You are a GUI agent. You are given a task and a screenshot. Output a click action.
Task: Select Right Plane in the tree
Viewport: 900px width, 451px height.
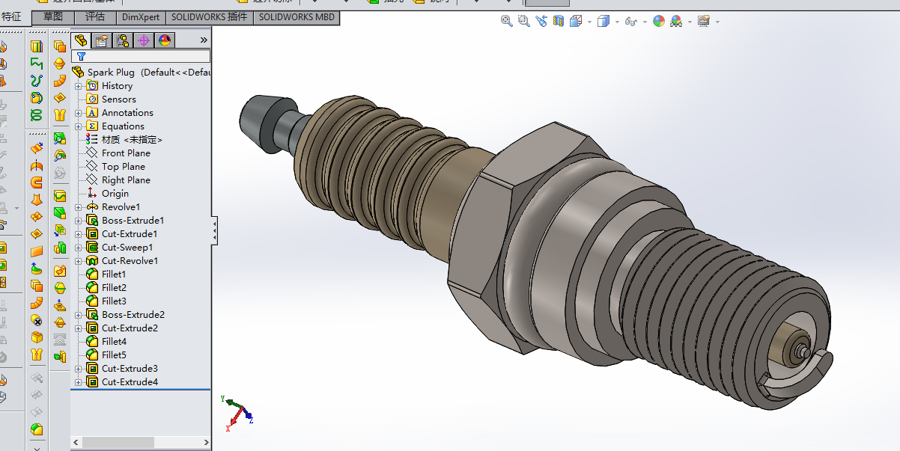tap(126, 180)
